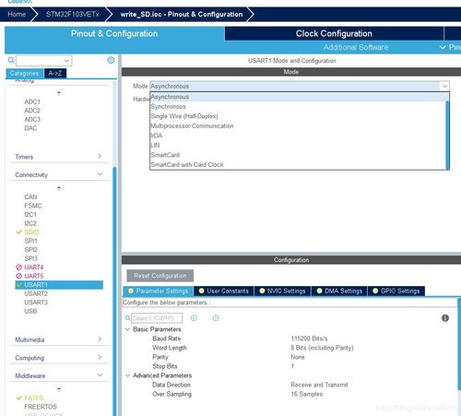Open the GPIO Settings tab
The image size is (461, 416).
tap(396, 291)
